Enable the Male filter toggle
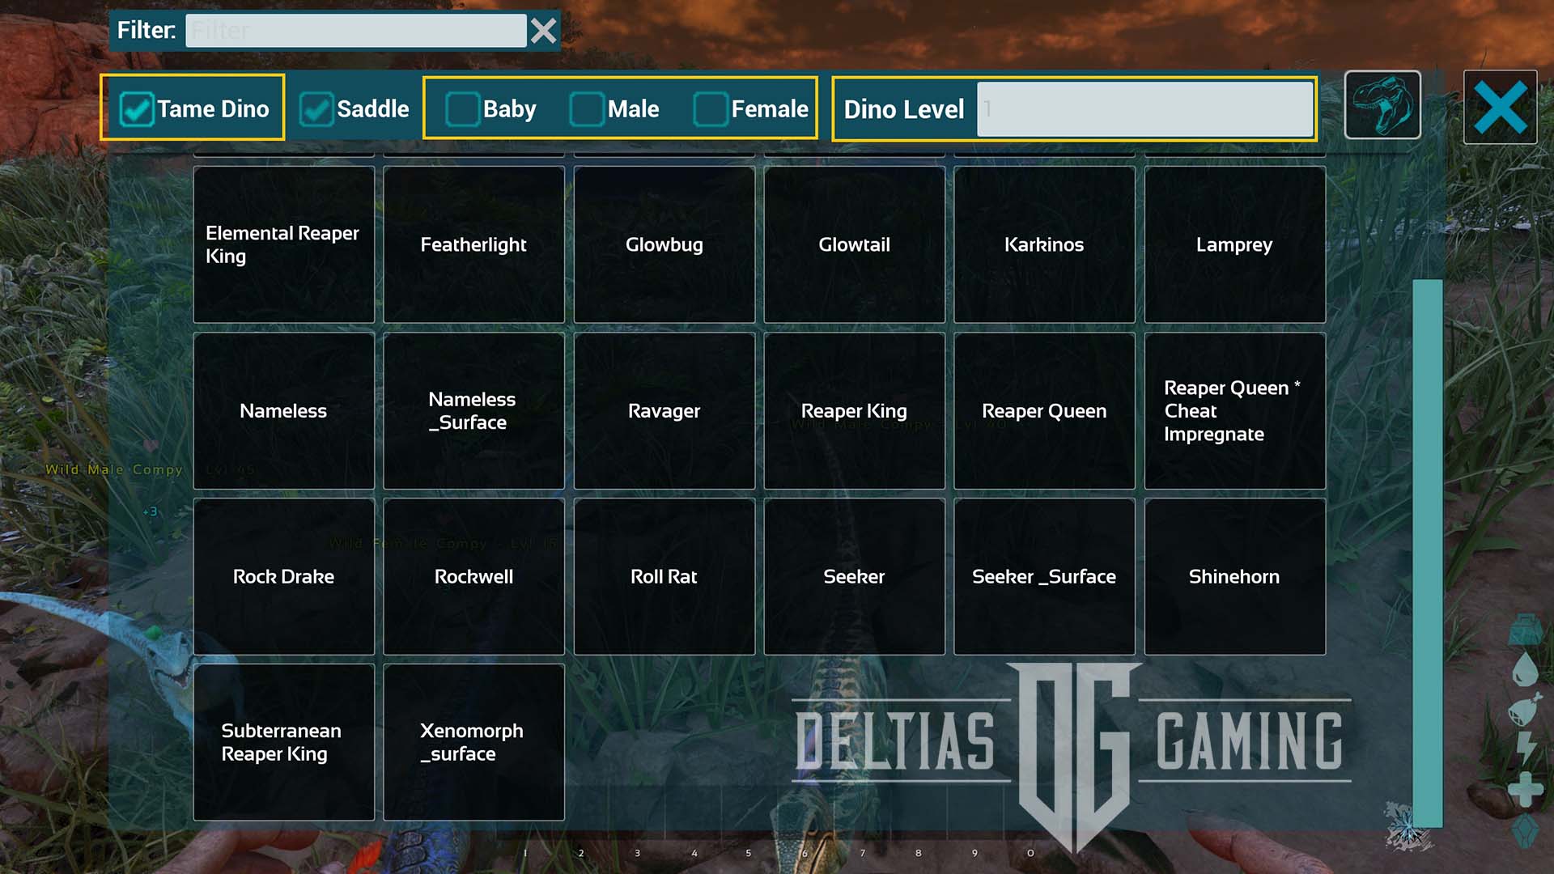The height and width of the screenshot is (874, 1554). pos(585,107)
